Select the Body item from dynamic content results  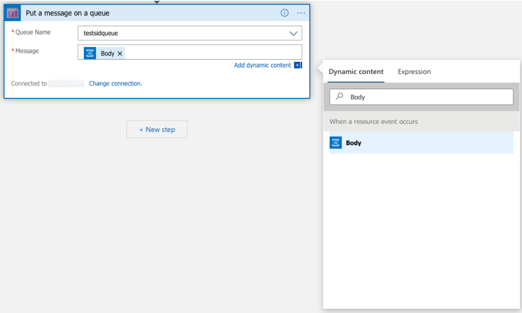(x=354, y=143)
